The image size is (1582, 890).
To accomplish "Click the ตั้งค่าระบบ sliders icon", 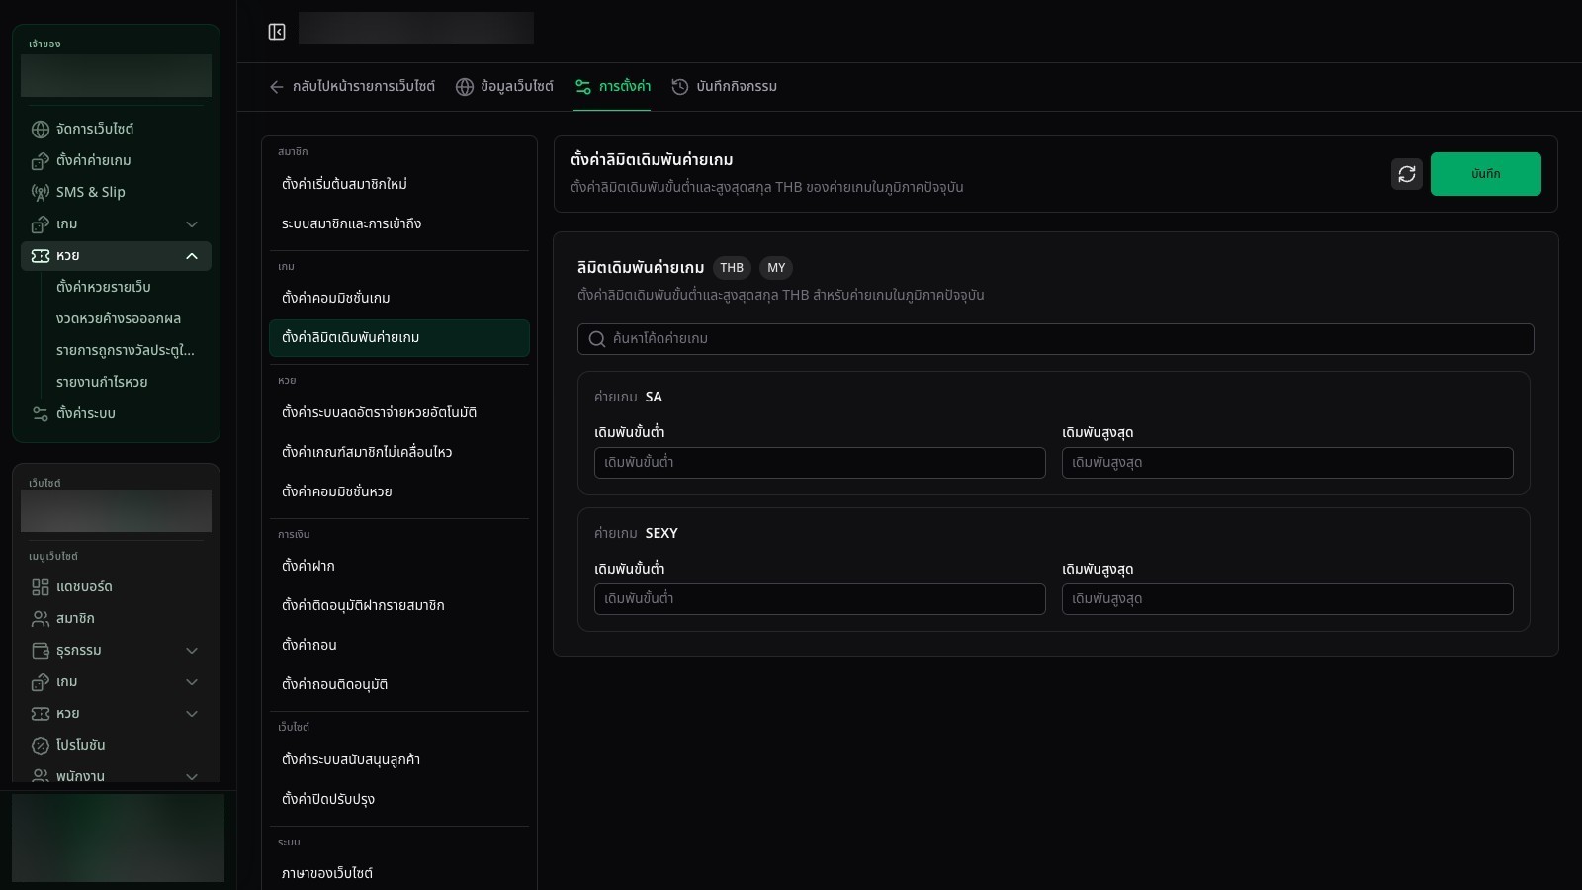I will coord(41,414).
